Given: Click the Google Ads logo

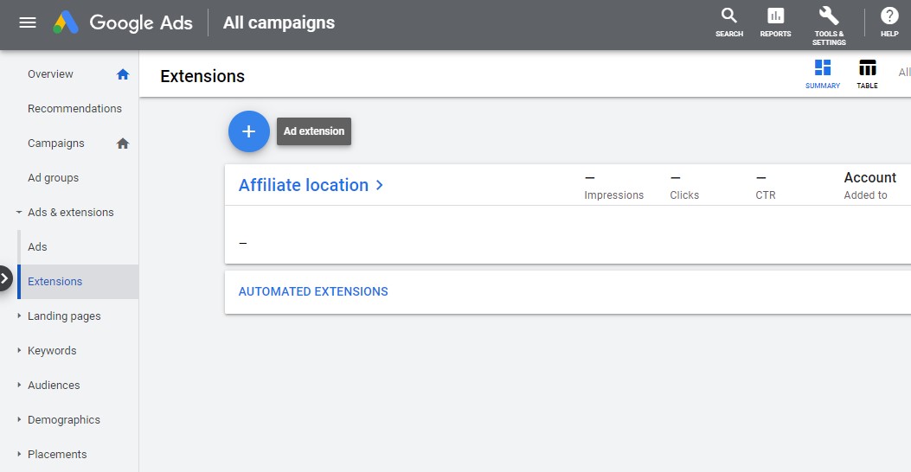Looking at the screenshot, I should 66,23.
